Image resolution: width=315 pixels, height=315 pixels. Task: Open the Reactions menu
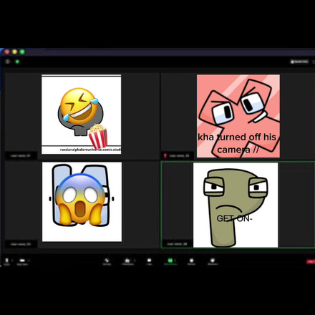click(x=213, y=261)
